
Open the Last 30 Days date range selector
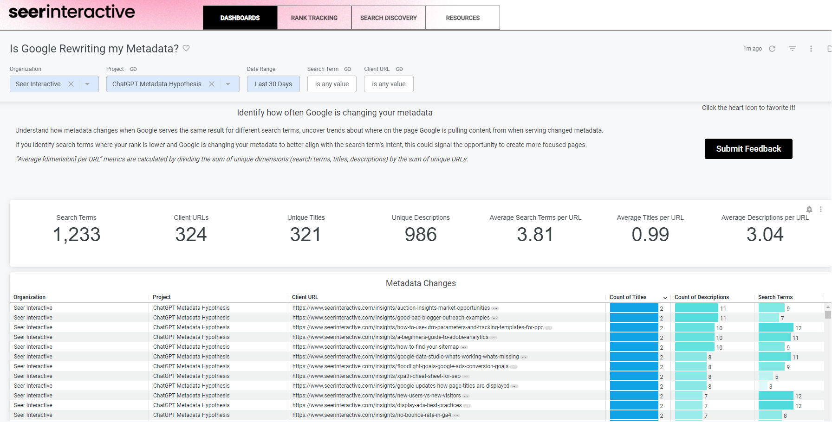point(273,84)
